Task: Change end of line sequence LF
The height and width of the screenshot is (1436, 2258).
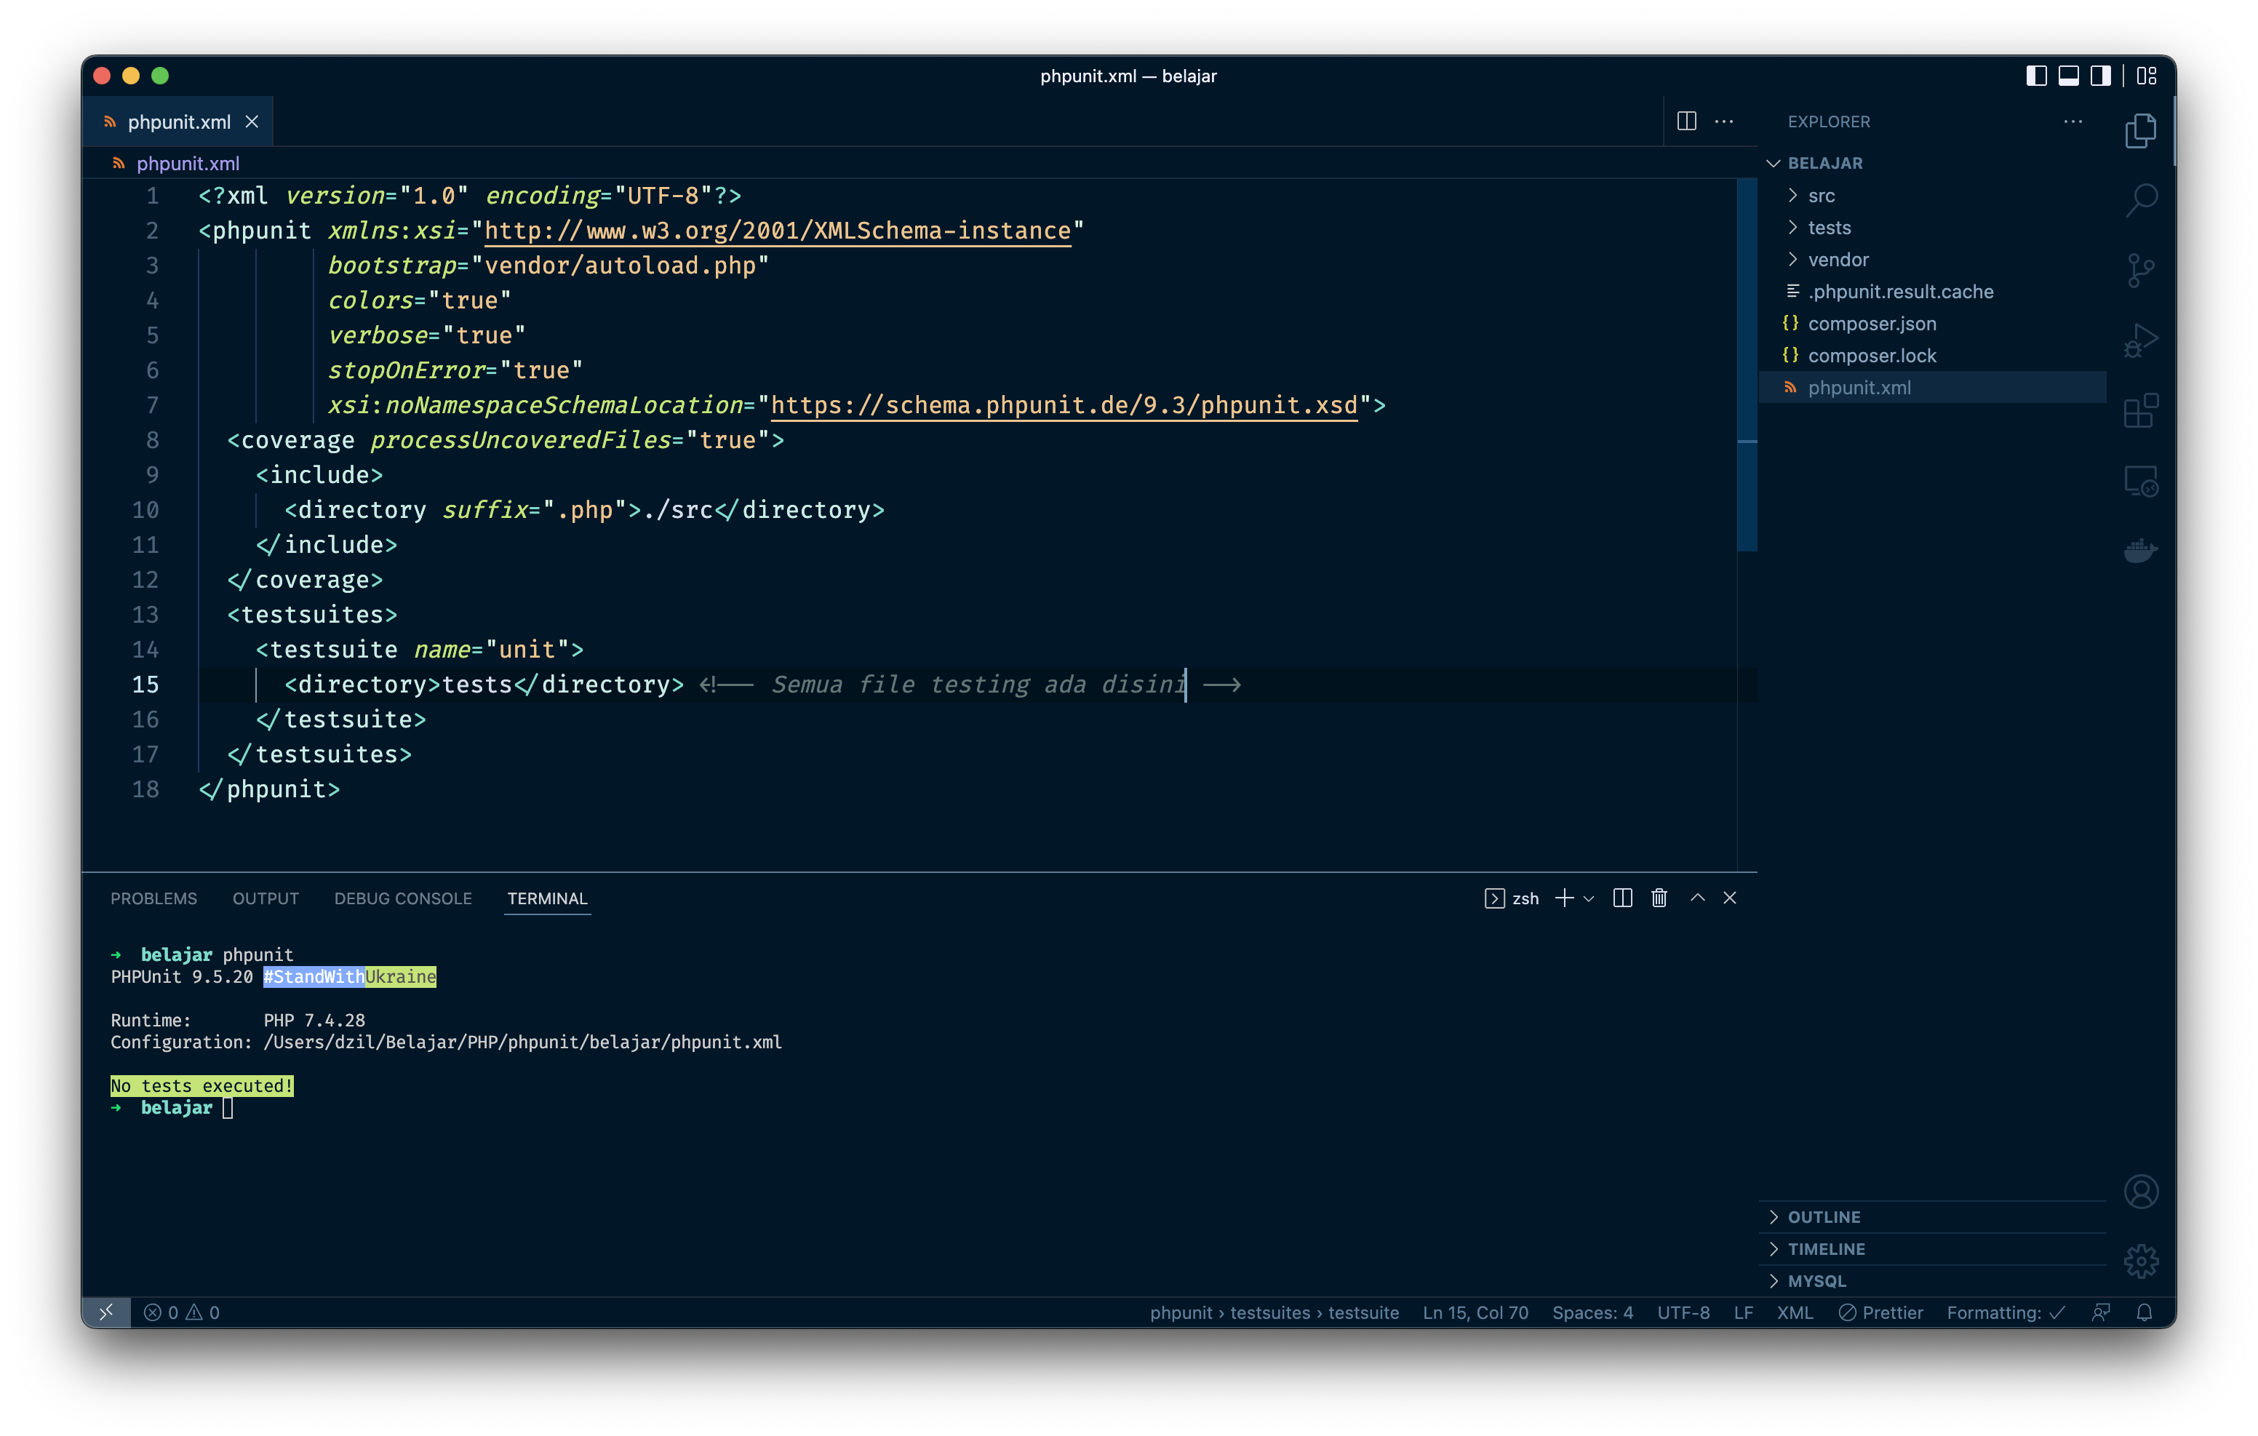Action: (1743, 1312)
